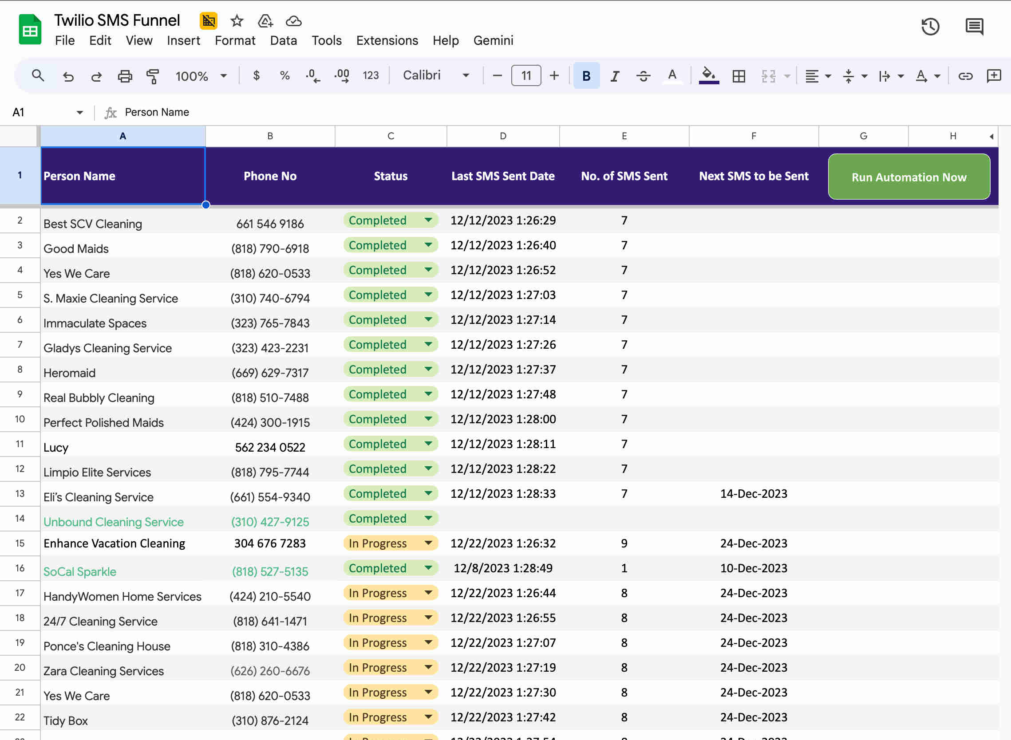Toggle strikethrough formatting
This screenshot has height=740, width=1011.
click(644, 76)
